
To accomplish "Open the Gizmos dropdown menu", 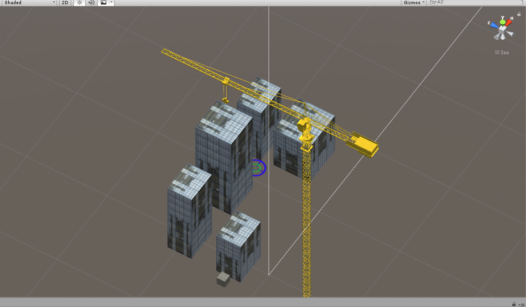I will point(414,3).
